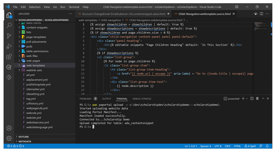Open notifications bell in status bar
The width and height of the screenshot is (273, 150).
(x=267, y=146)
